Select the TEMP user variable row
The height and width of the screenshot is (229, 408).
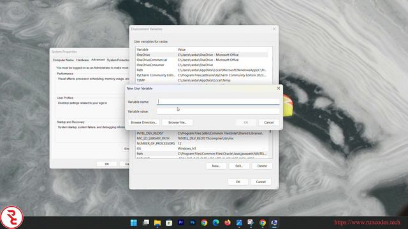click(202, 80)
